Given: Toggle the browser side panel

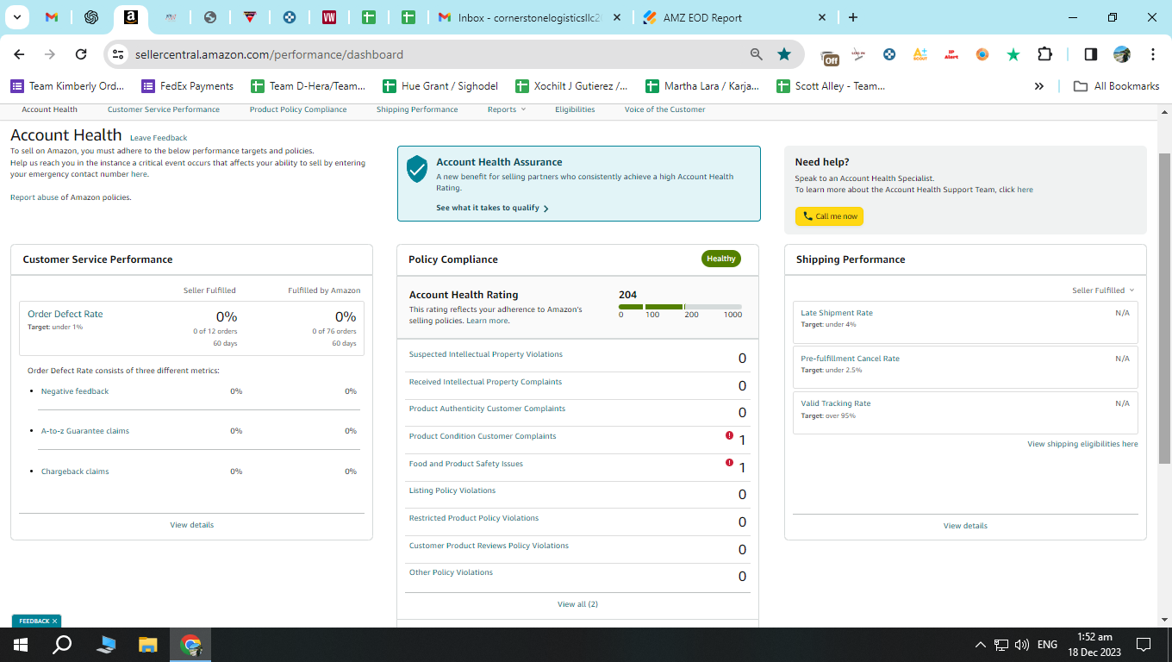Looking at the screenshot, I should pyautogui.click(x=1091, y=54).
